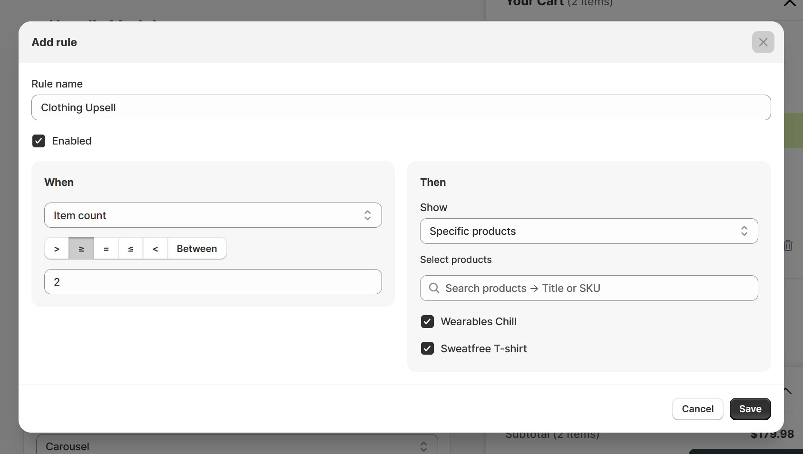The image size is (803, 454).
Task: Collapse the panel above Subtotal
Action: click(787, 391)
